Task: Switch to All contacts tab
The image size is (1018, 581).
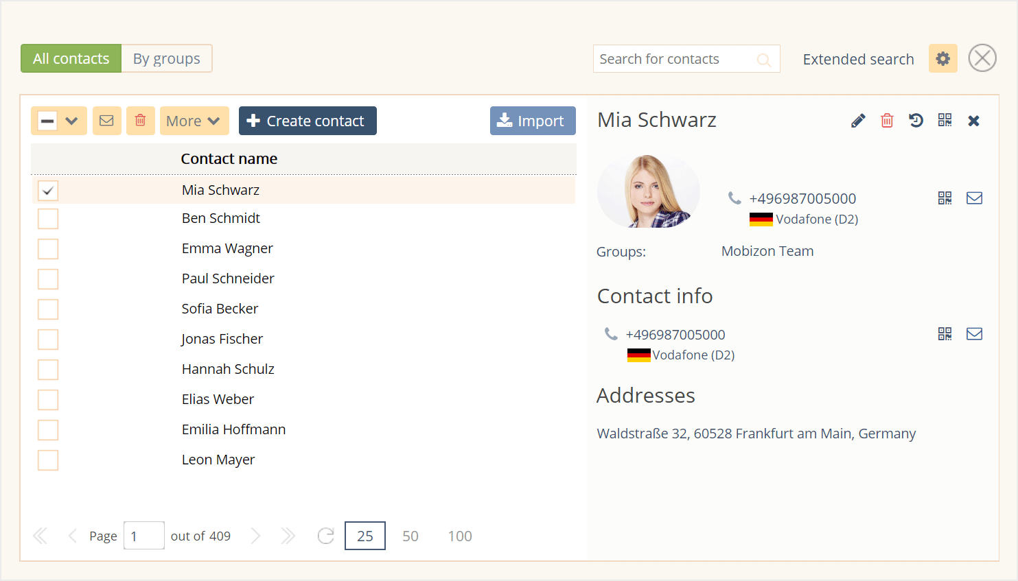Action: click(71, 58)
